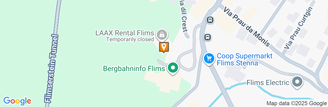Click the Temporarily closed status text
Screen dimensions: 328x107
pos(130,39)
